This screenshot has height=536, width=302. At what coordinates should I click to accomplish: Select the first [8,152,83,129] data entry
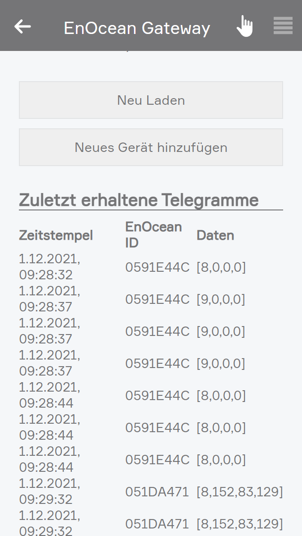pyautogui.click(x=240, y=492)
